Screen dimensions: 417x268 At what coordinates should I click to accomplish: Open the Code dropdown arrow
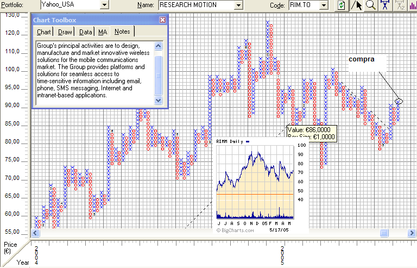coord(324,5)
